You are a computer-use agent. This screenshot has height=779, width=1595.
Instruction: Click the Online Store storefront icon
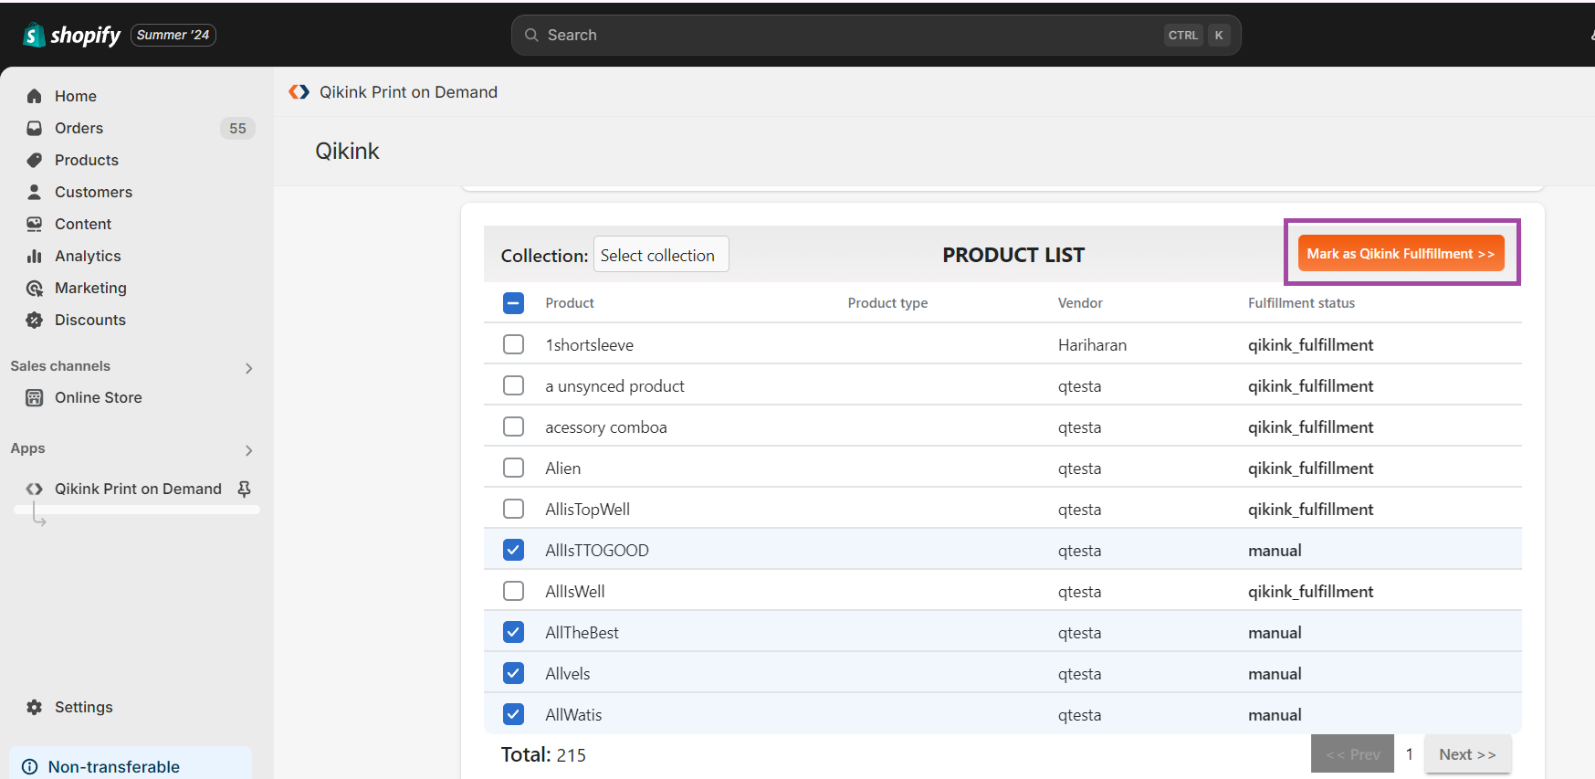tap(35, 397)
